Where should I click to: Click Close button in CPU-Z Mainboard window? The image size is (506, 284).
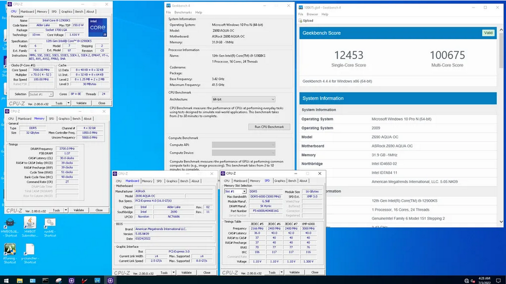207,273
